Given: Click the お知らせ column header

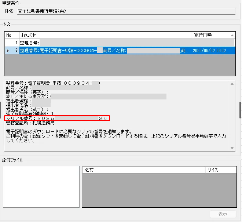Looking at the screenshot, I should coord(106,35).
